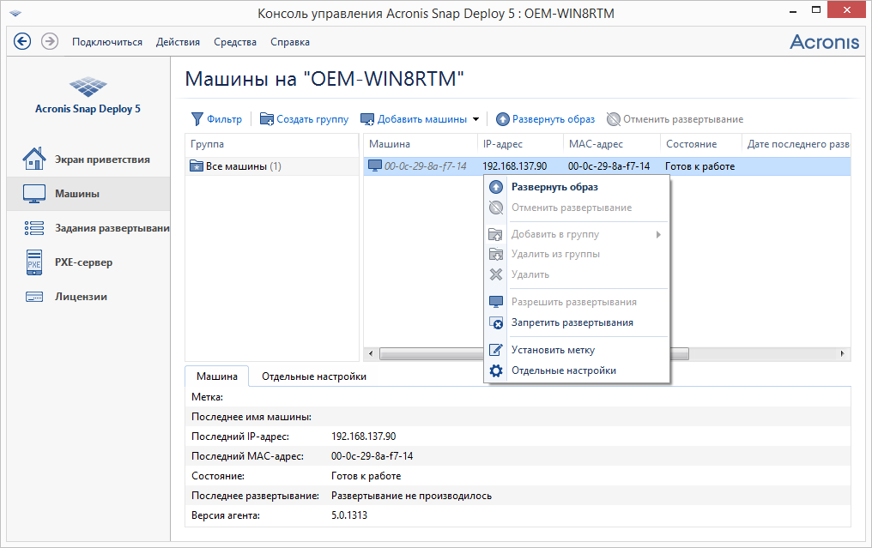Click Последний IP-адрес value 192.168.137.90
This screenshot has height=548, width=872.
coord(364,437)
